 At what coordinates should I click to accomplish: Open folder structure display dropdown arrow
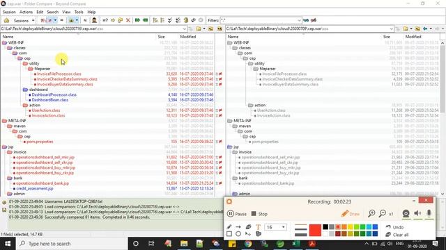(77, 20)
